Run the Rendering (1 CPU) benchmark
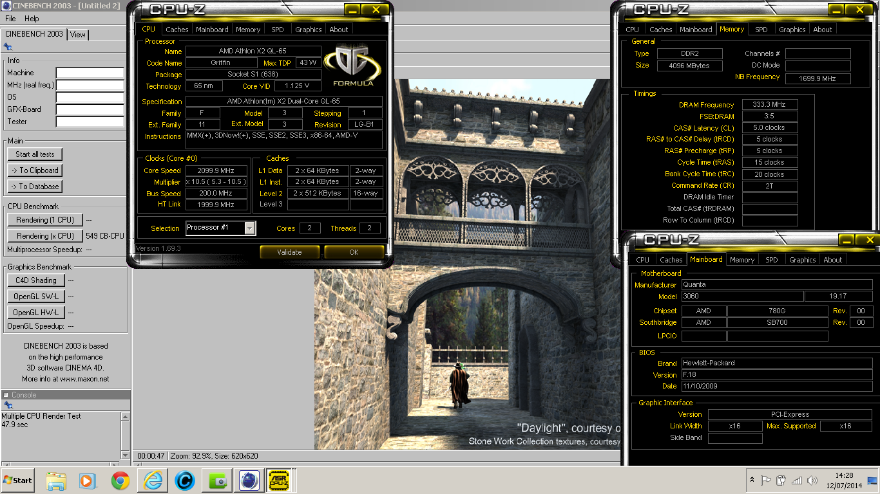This screenshot has height=494, width=880. pos(45,220)
